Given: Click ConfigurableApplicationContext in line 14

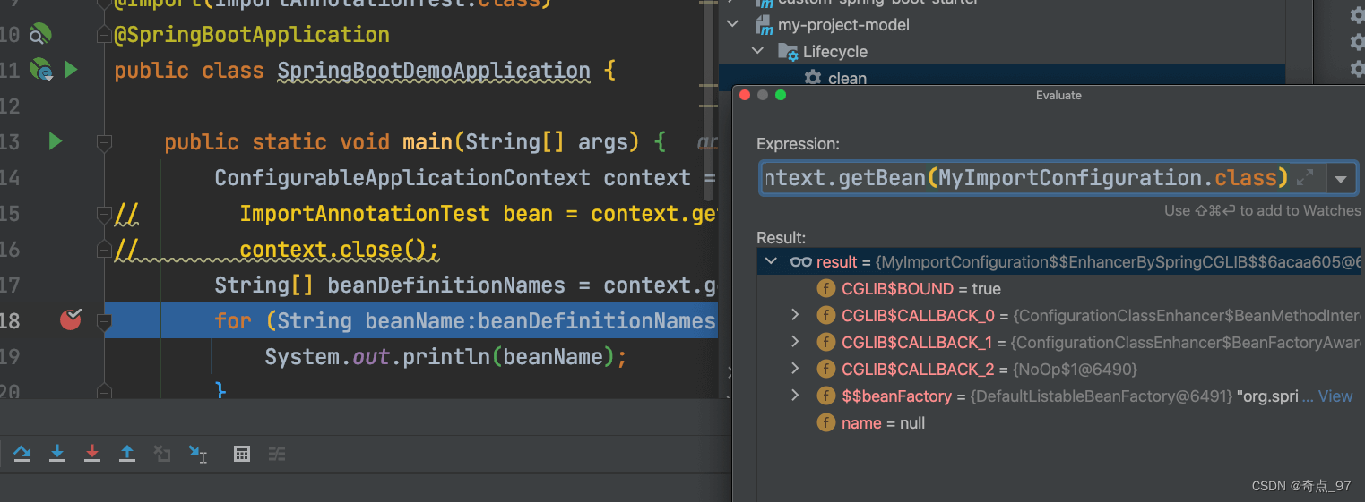Looking at the screenshot, I should [x=402, y=178].
